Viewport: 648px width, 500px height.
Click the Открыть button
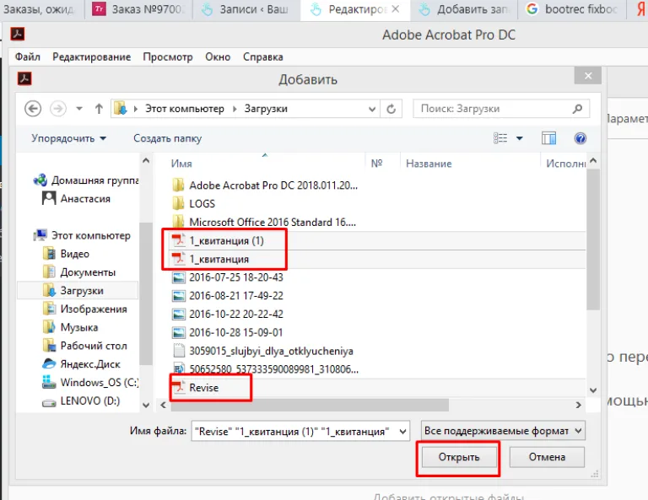[x=459, y=457]
